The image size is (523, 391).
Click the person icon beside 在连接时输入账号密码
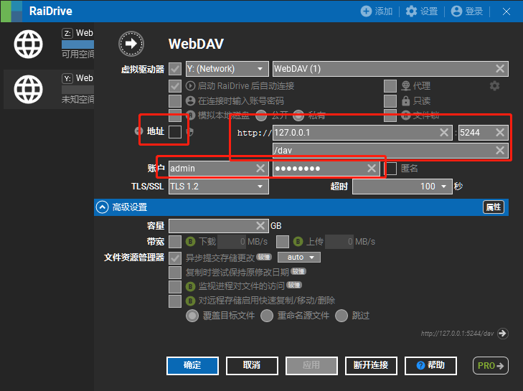click(190, 100)
